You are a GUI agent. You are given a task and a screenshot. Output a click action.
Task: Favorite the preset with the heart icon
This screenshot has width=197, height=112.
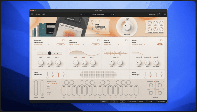(x=85, y=14)
